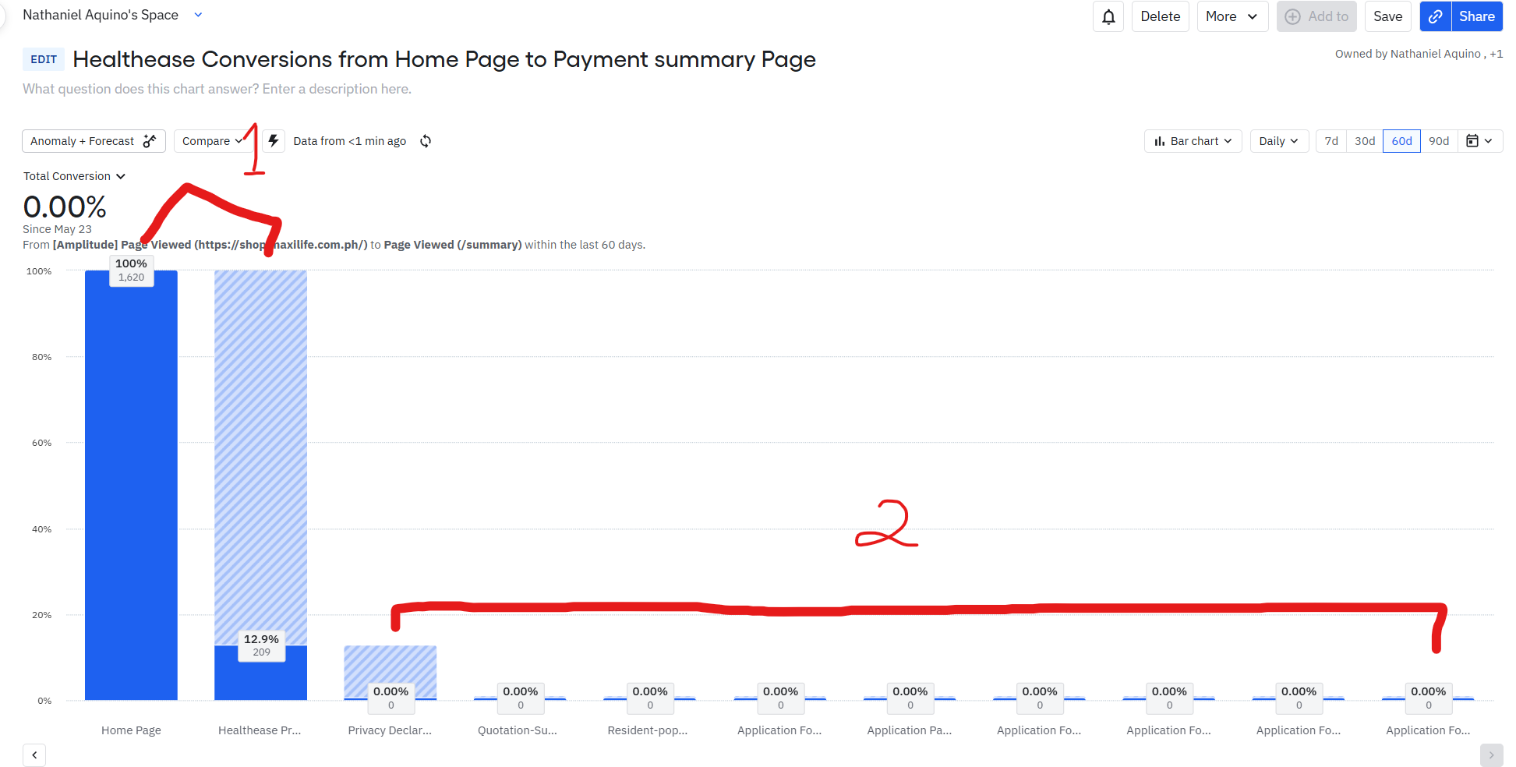Click the Nathaniel Aquino's Space name
Viewport: 1516px width, 767px height.
pyautogui.click(x=101, y=15)
